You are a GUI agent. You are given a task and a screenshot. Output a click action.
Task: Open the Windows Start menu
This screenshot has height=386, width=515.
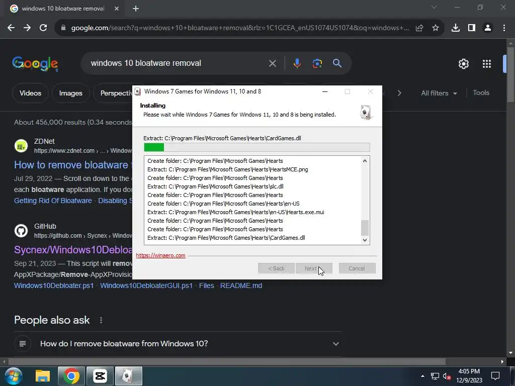pyautogui.click(x=14, y=376)
